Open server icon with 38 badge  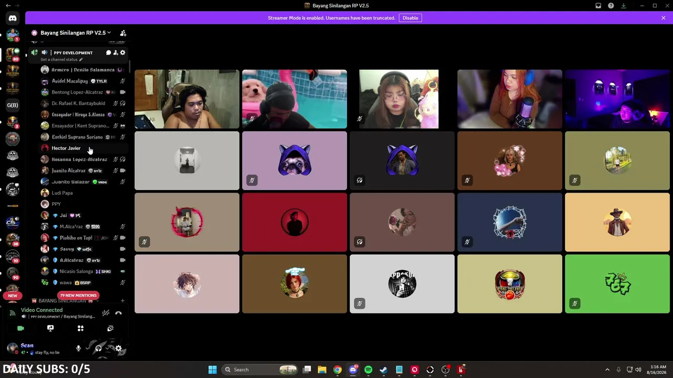(x=13, y=239)
